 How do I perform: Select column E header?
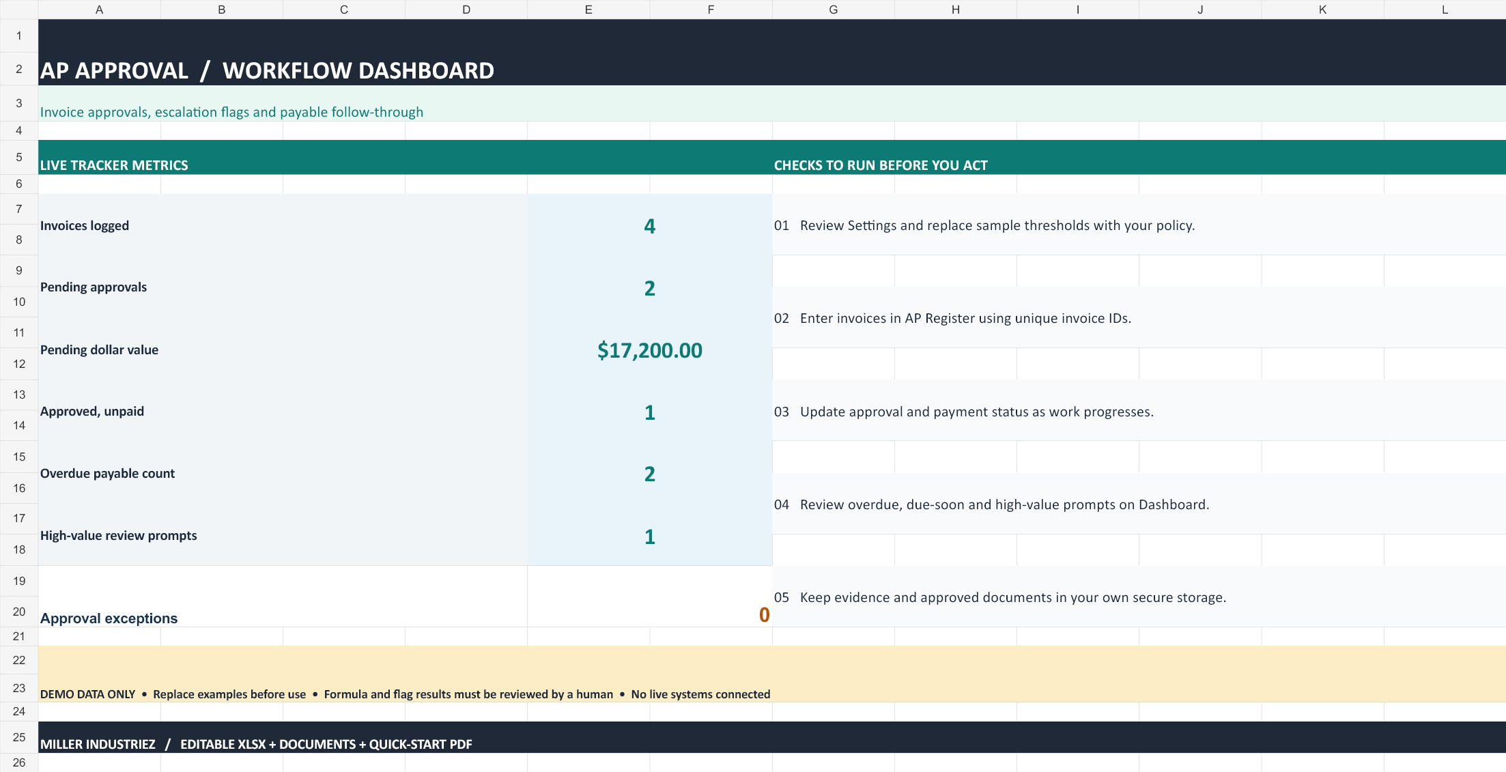point(588,10)
